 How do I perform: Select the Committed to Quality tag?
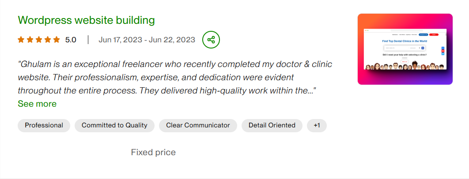[114, 125]
